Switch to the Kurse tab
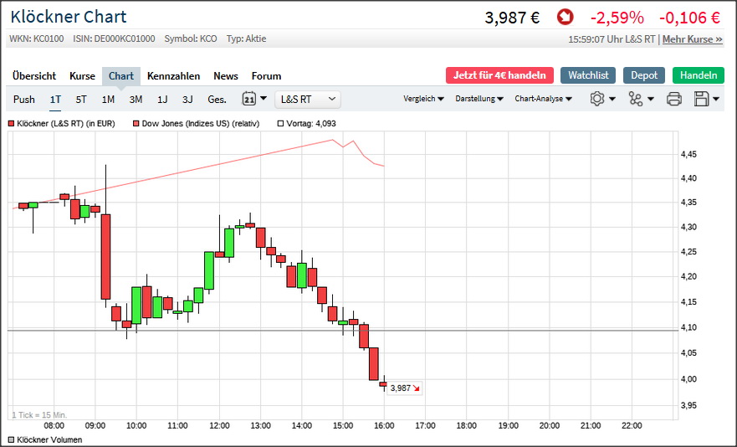This screenshot has width=737, height=447. pyautogui.click(x=82, y=75)
